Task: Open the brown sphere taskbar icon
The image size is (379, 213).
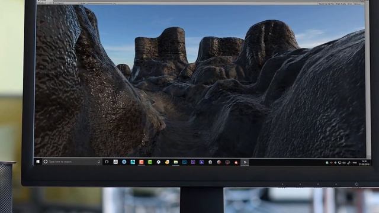Action: 219,162
